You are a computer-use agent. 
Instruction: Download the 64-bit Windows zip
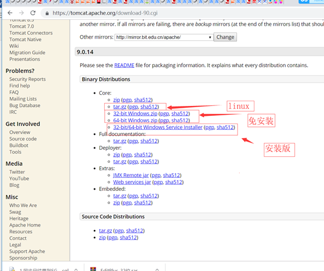[x=135, y=121]
